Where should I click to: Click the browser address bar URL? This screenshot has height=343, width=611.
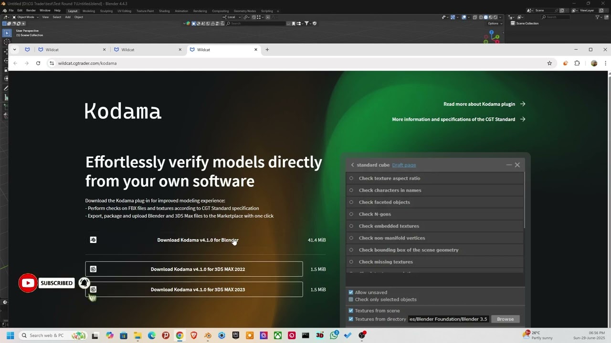pos(87,63)
